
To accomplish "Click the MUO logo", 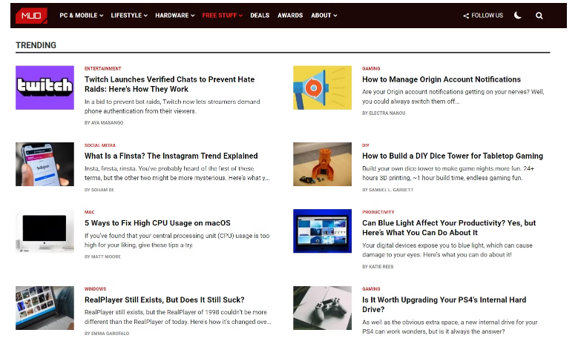I will [x=31, y=16].
